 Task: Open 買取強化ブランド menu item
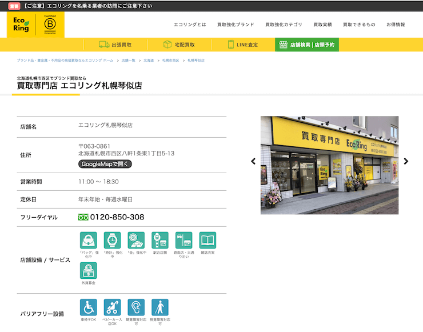click(236, 25)
